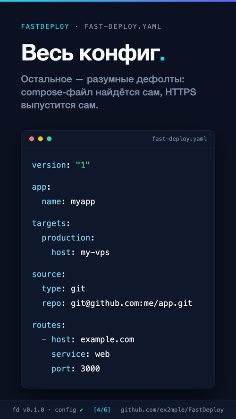Click the green window dot

click(49, 139)
